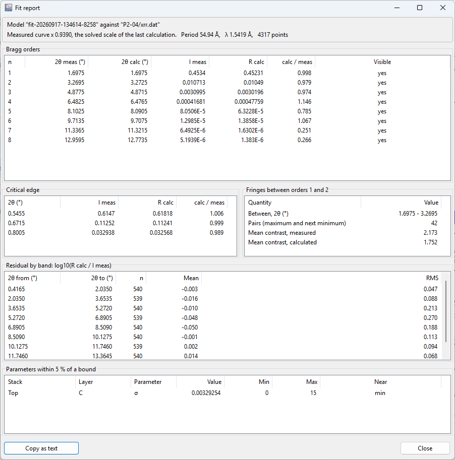Click the 'Quantity' column header

(260, 203)
